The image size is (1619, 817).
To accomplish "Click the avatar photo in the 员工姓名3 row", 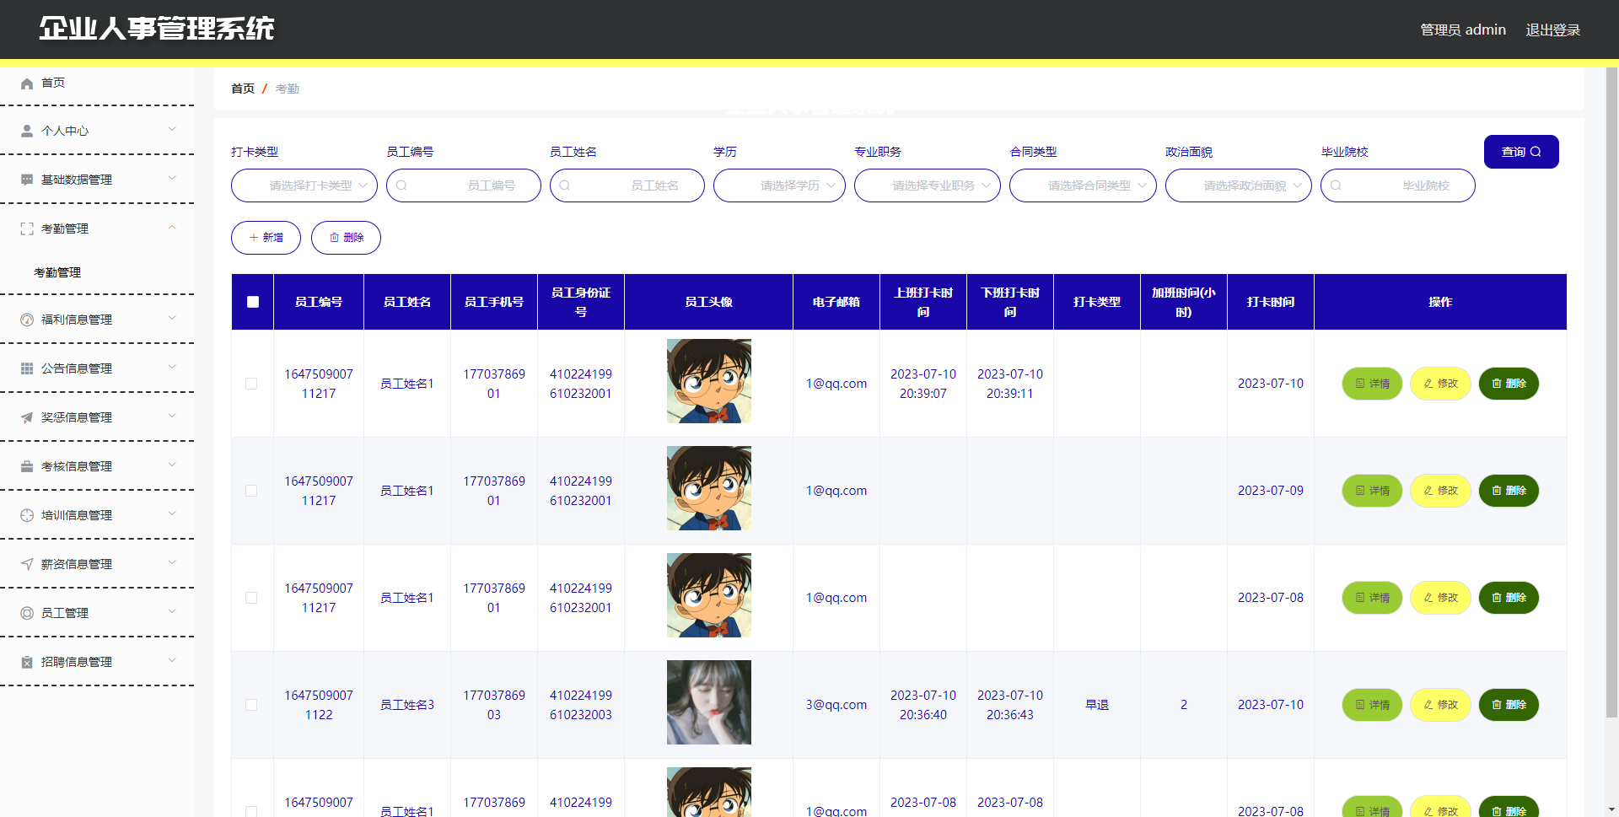I will point(709,702).
